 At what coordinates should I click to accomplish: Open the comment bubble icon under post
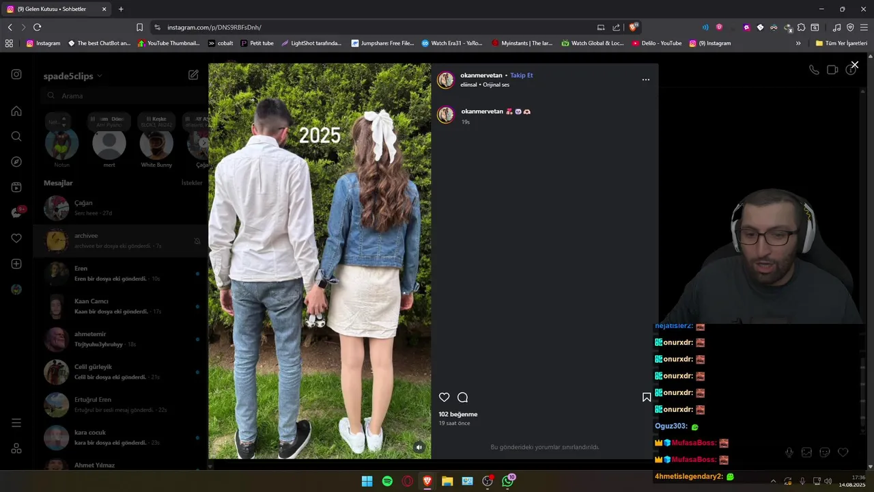(462, 397)
